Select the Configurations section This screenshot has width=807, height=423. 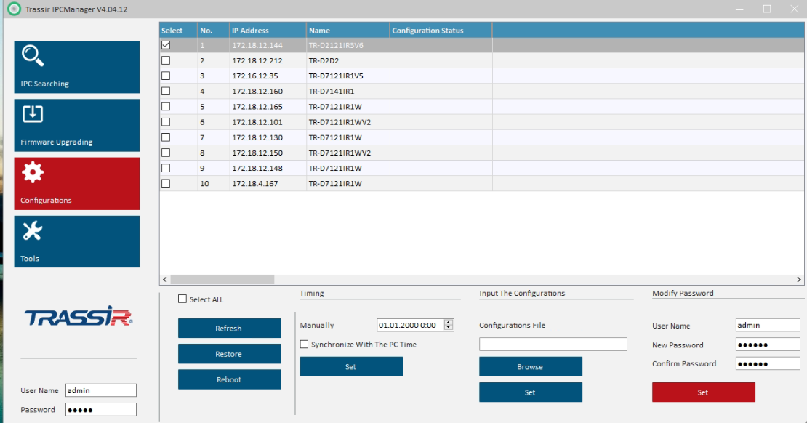coord(76,184)
